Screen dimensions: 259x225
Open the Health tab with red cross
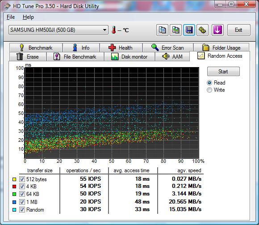point(121,48)
